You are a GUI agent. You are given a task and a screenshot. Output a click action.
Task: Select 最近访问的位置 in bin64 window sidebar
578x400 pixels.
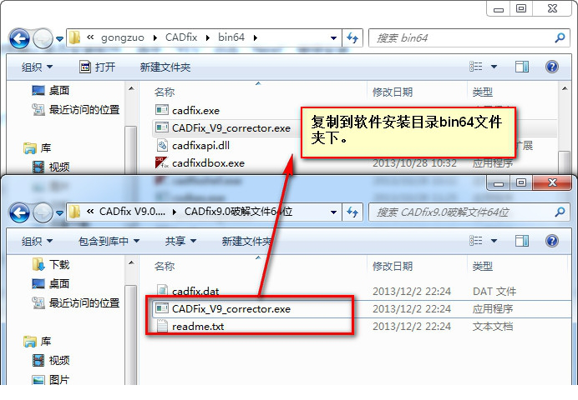tap(76, 109)
